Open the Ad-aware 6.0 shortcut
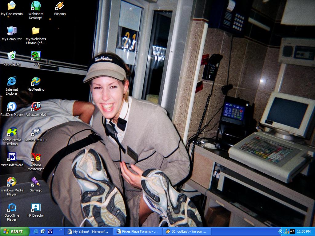Viewport: 315px width, 236px height. point(36,107)
